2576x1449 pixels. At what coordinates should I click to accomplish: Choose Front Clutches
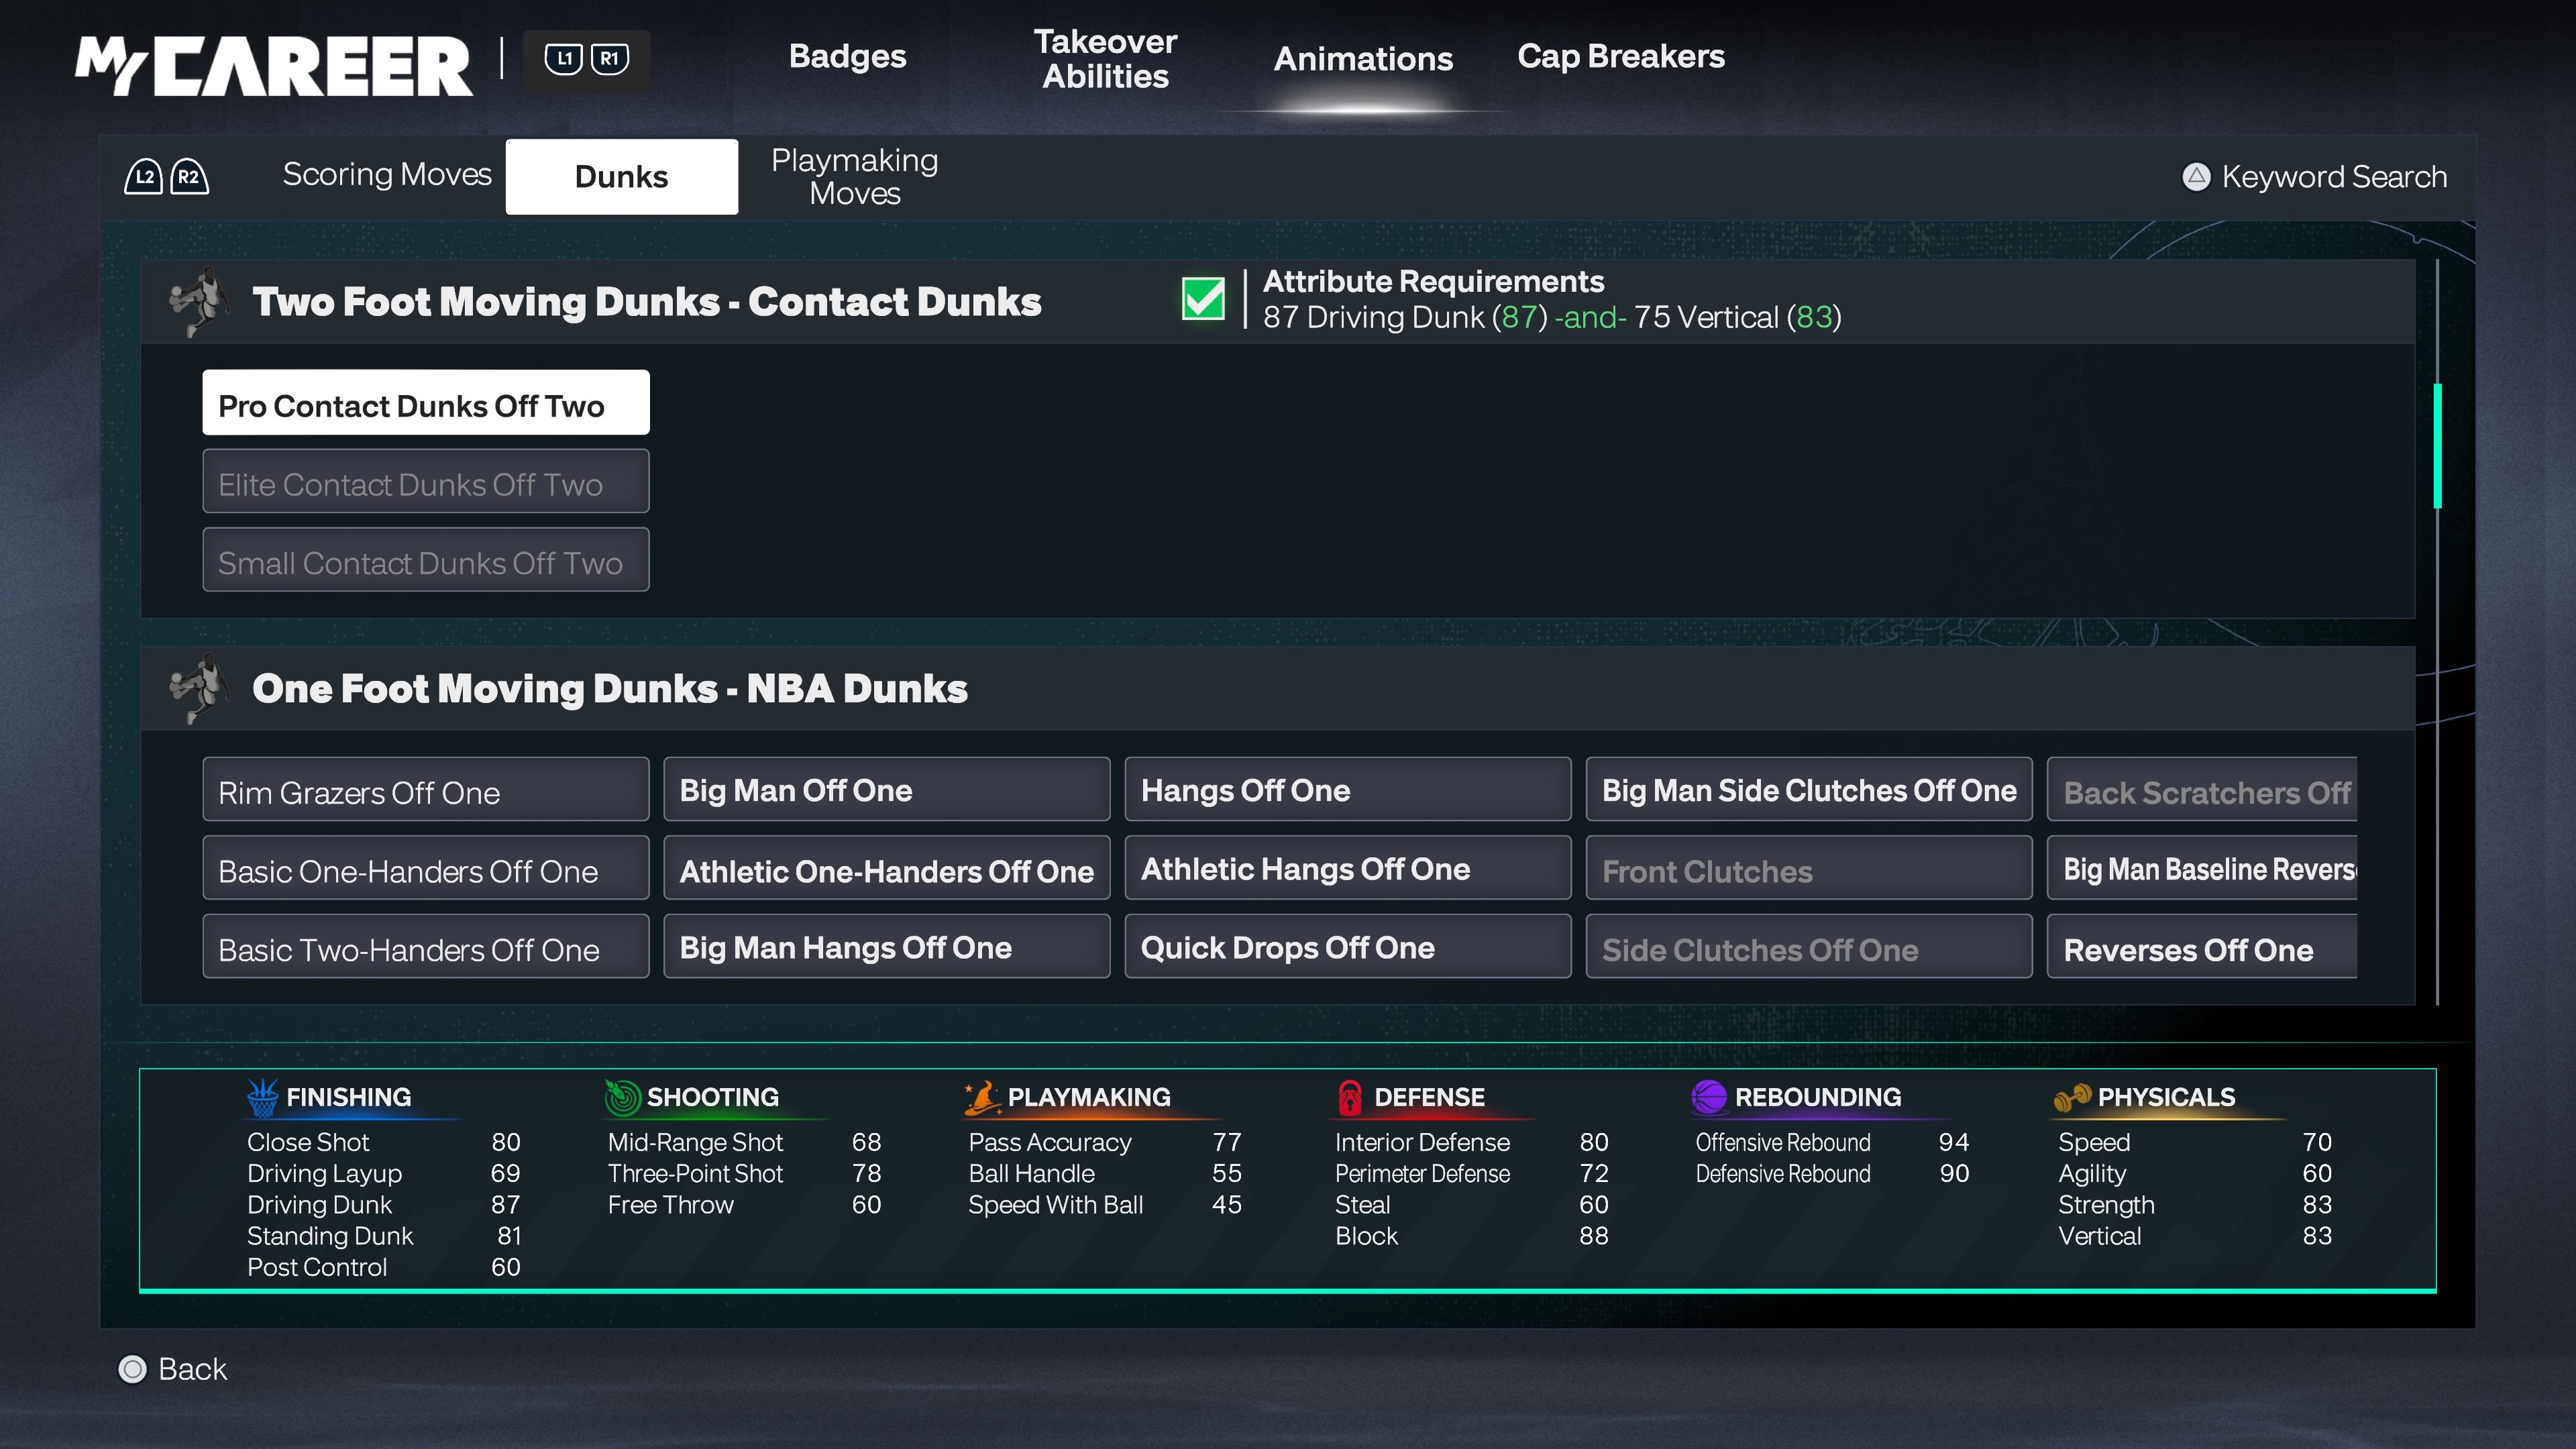1809,868
